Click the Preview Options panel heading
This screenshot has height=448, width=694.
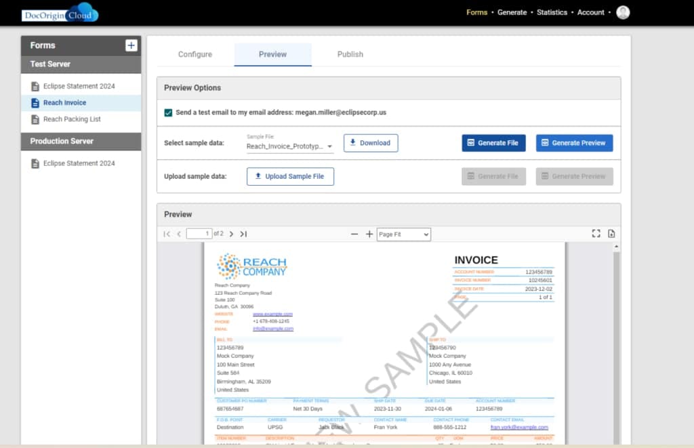(x=192, y=87)
